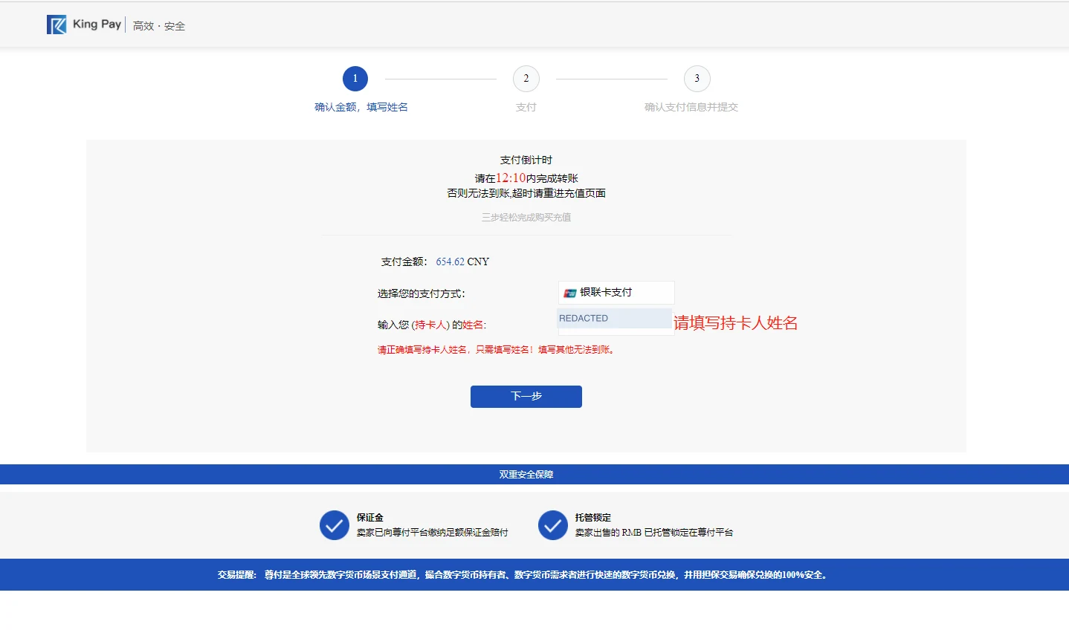This screenshot has height=630, width=1069.
Task: Click the 托管锁定 checkmark icon
Action: 553,525
